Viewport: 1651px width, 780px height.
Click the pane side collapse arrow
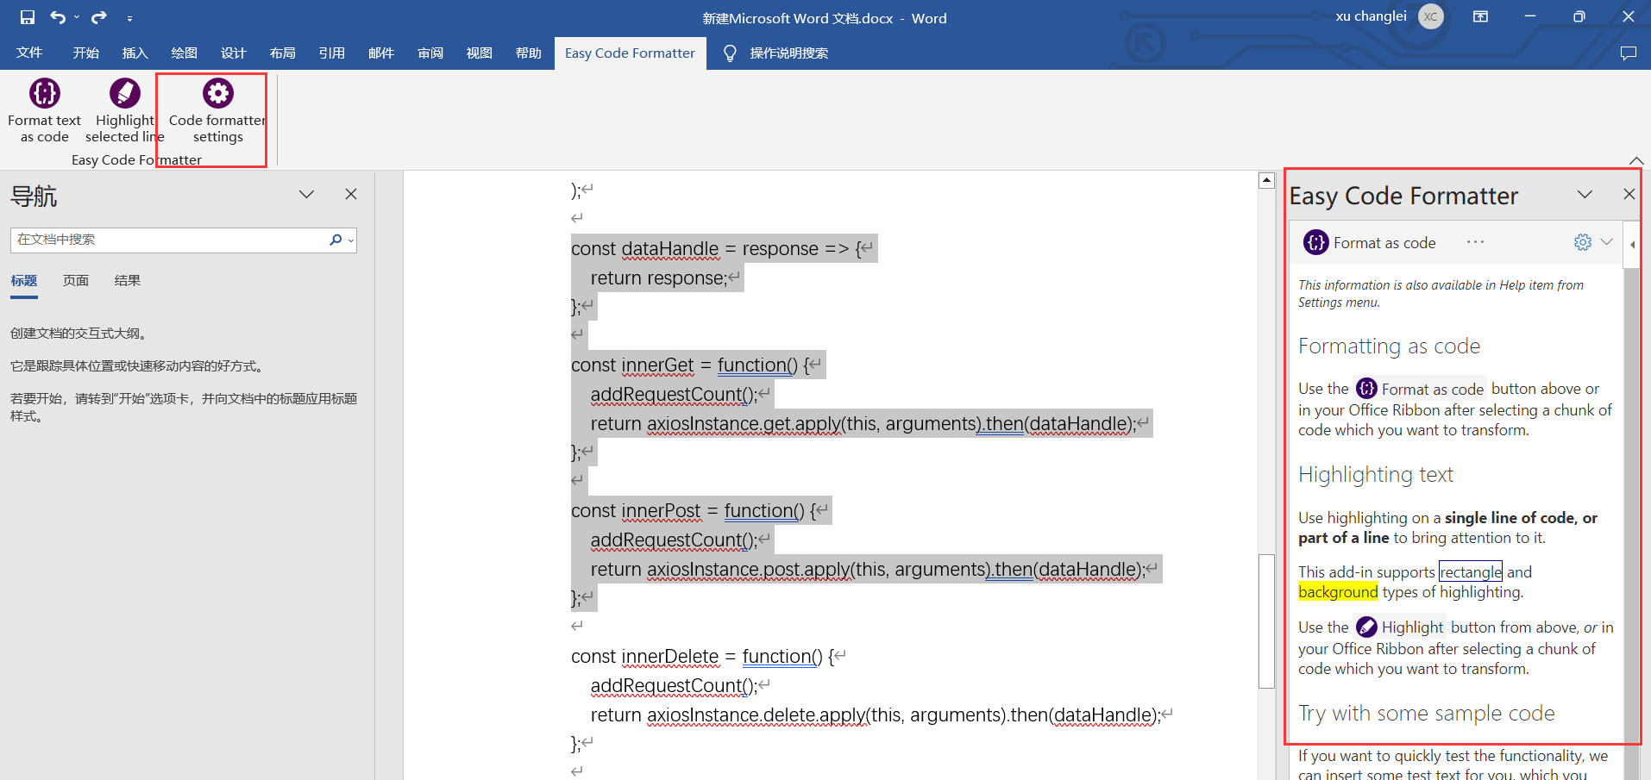pos(1632,245)
